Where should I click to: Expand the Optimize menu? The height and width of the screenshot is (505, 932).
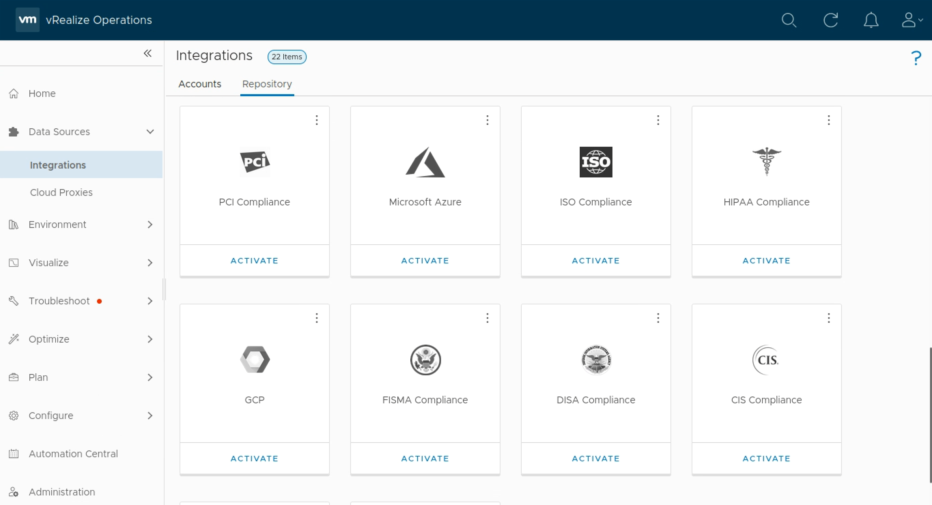coord(150,339)
